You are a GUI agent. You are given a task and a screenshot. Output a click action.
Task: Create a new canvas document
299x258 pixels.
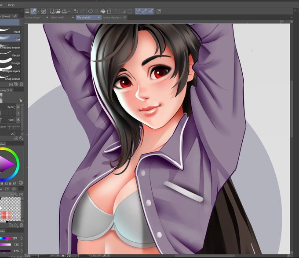(52, 11)
